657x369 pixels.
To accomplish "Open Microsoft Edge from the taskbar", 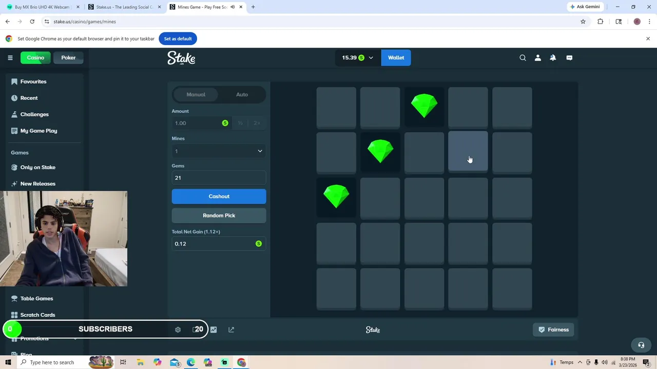I will coord(191,362).
